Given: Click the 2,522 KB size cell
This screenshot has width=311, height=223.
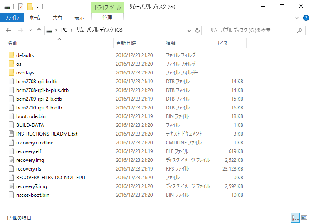Looking at the screenshot, I should 234,160.
